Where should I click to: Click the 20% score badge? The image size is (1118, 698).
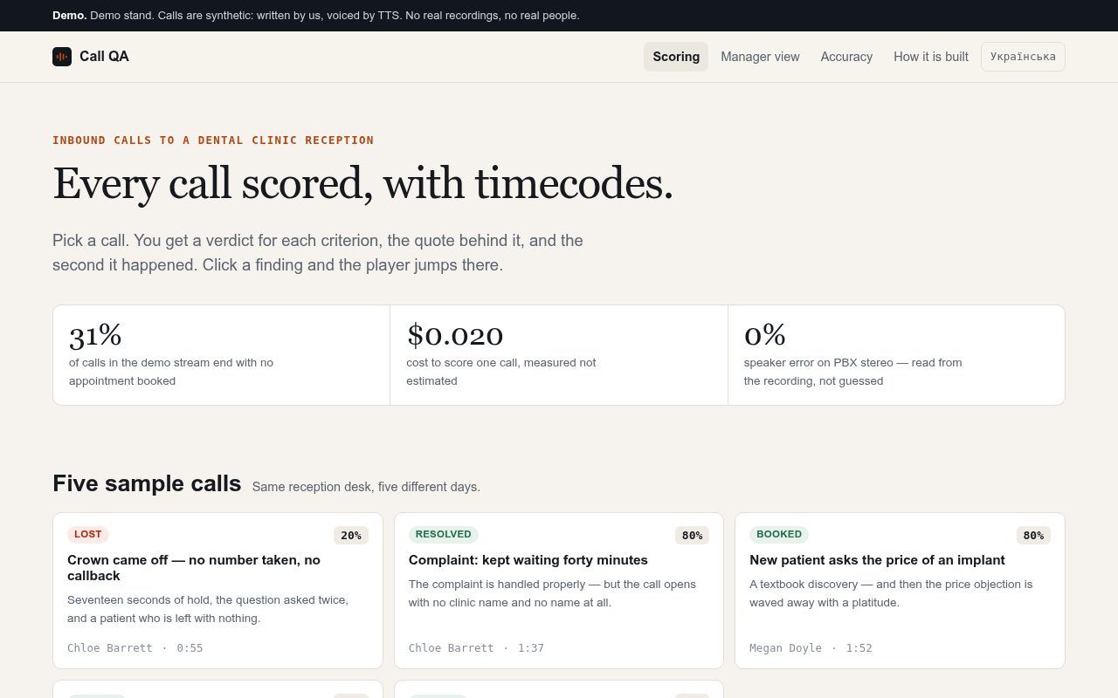[x=351, y=535]
